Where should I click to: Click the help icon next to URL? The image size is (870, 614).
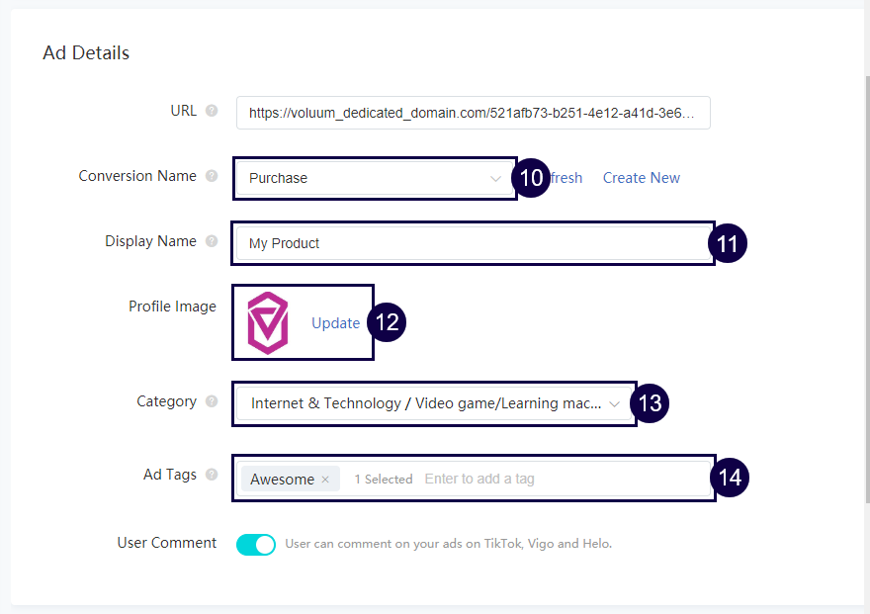coord(212,111)
